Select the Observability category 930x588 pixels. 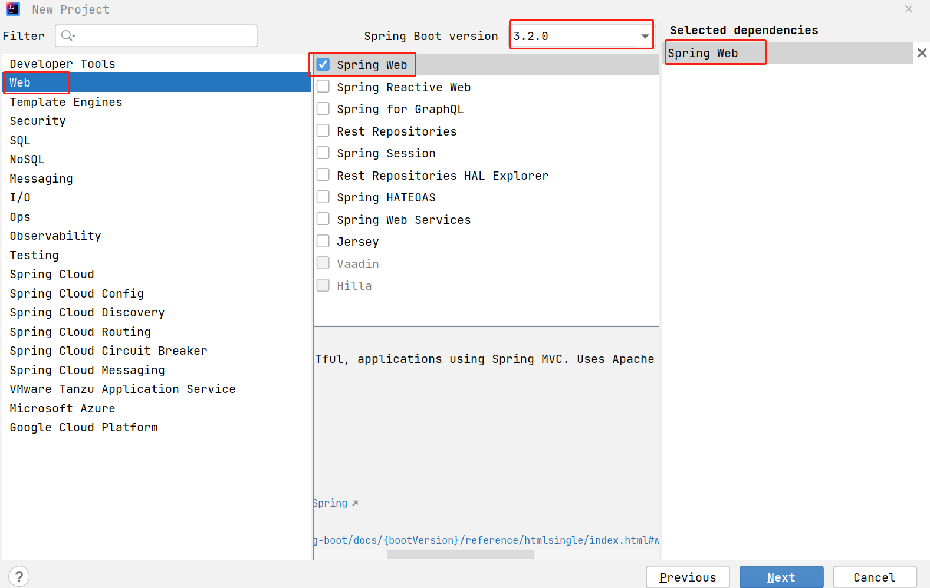[156, 236]
